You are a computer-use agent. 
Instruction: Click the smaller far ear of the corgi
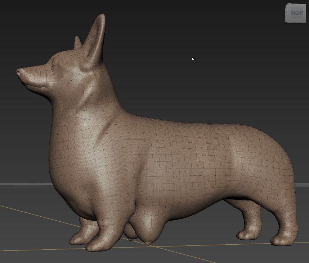77,42
